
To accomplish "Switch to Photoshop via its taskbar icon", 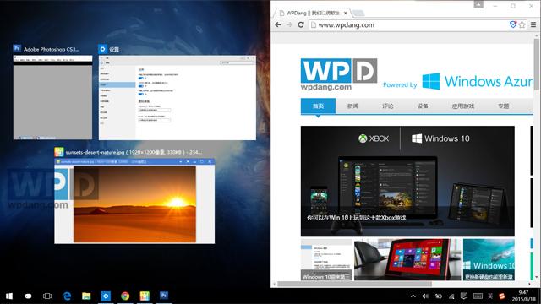I will point(164,296).
